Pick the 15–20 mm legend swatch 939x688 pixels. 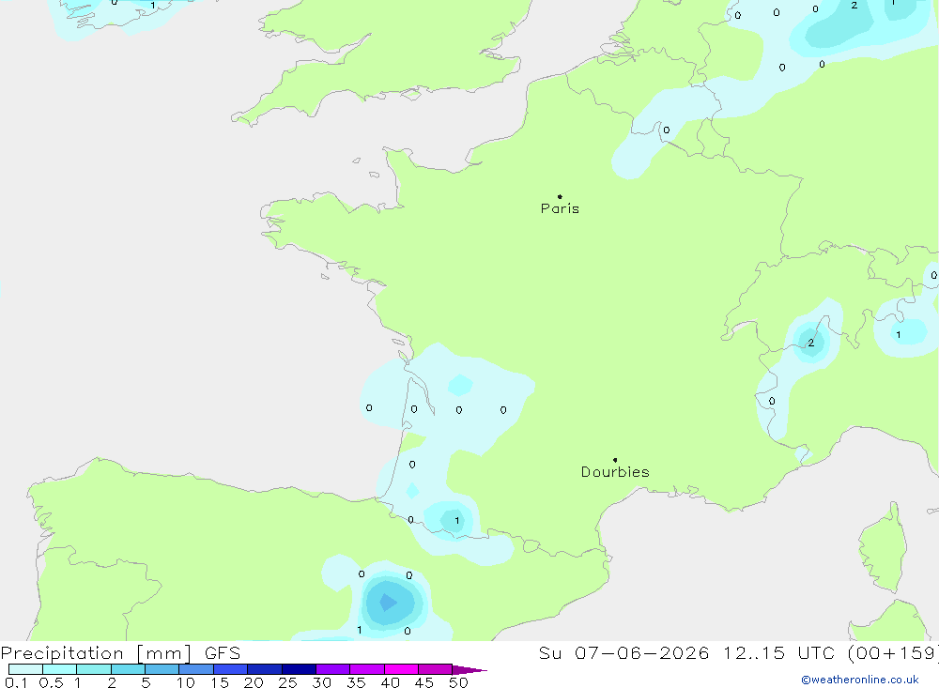click(231, 669)
